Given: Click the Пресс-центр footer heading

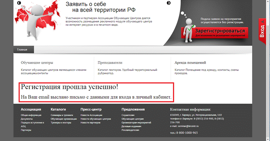Looking at the screenshot, I should tap(91, 109).
